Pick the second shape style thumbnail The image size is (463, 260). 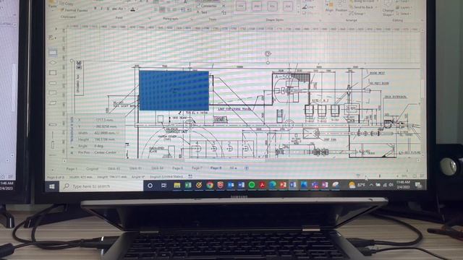[256, 6]
